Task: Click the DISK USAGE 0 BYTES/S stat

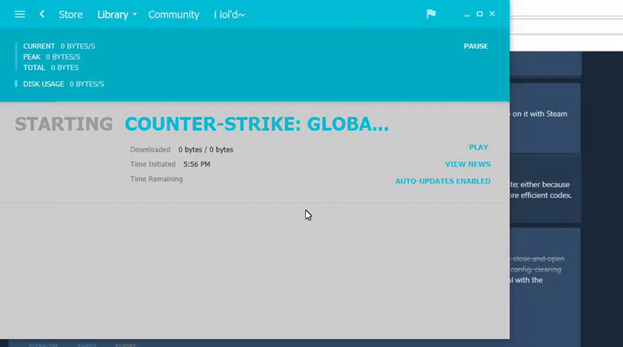Action: (x=64, y=84)
